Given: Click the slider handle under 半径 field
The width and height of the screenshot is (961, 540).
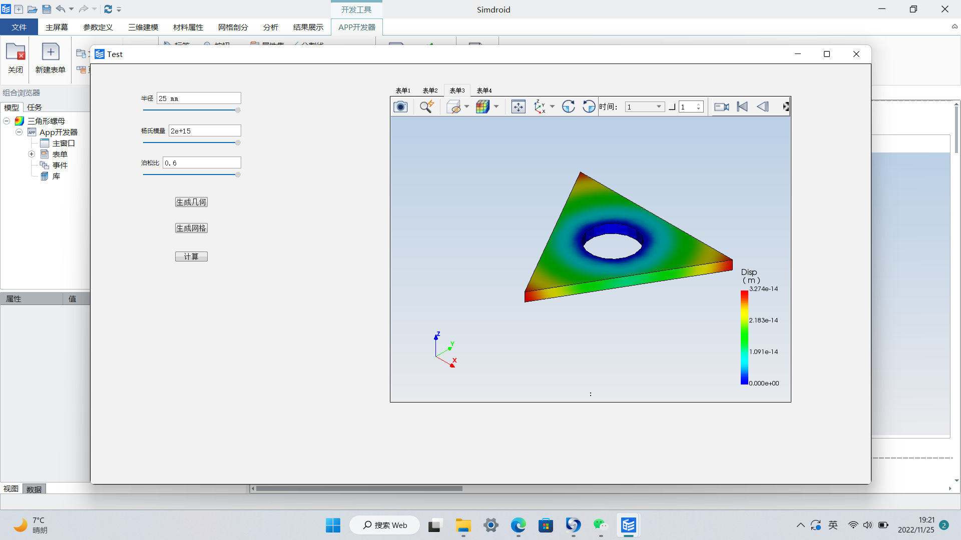Looking at the screenshot, I should pyautogui.click(x=238, y=110).
